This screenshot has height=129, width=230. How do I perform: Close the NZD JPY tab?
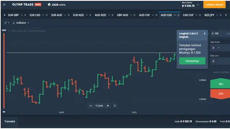click(221, 15)
